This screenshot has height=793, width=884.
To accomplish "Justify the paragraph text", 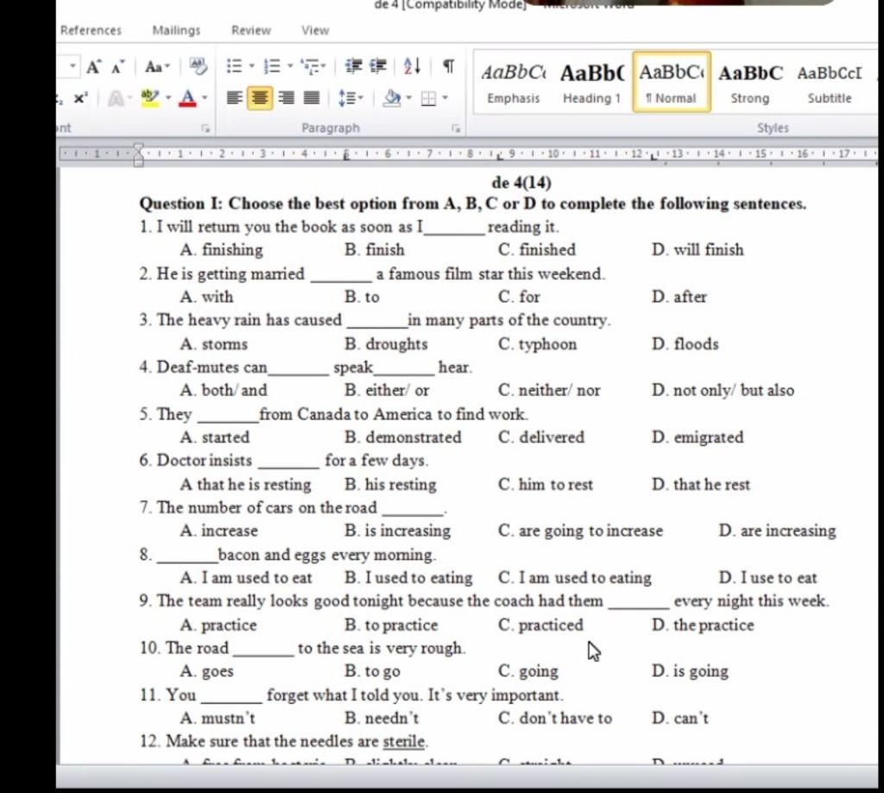I will click(x=312, y=98).
